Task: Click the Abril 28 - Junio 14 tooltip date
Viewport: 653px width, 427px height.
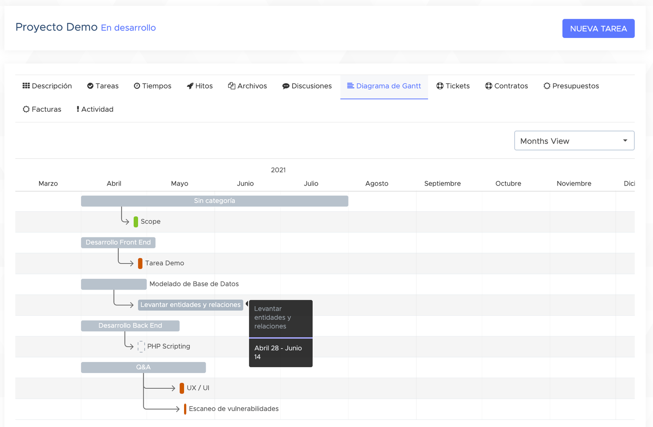Action: click(x=278, y=352)
